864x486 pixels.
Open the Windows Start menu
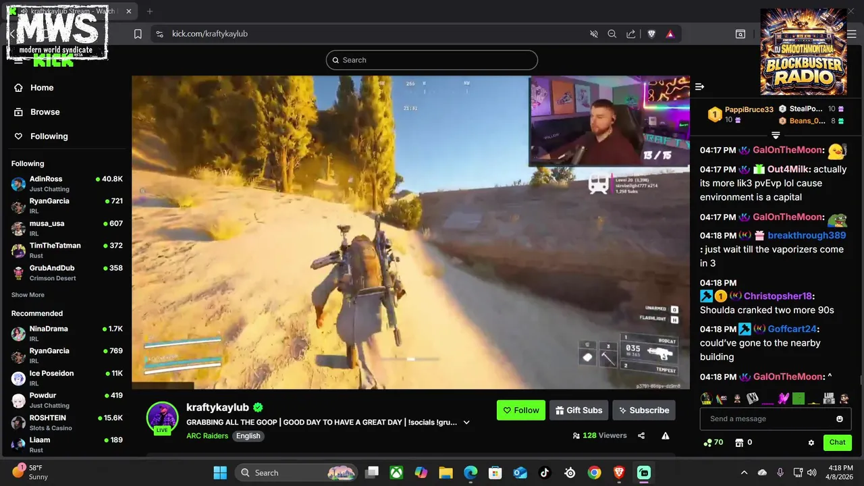point(220,473)
